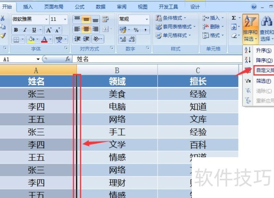The height and width of the screenshot is (198, 274).
Task: Open the number format dropdown 常规
Action: click(147, 19)
